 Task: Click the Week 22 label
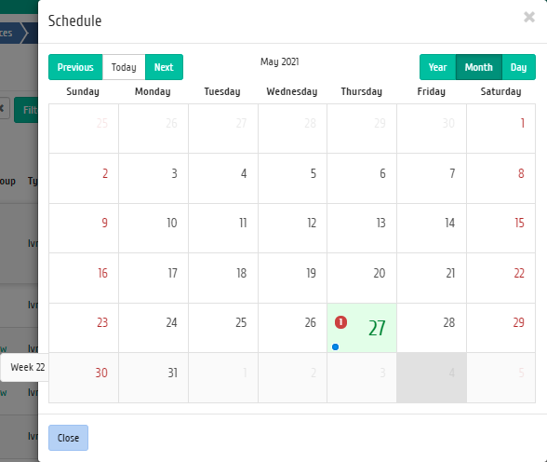coord(28,367)
